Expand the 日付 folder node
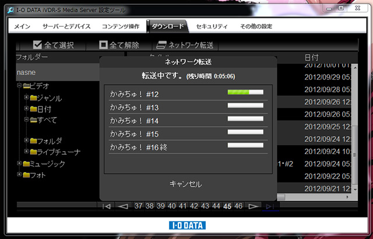This screenshot has height=239, width=373. pyautogui.click(x=26, y=108)
